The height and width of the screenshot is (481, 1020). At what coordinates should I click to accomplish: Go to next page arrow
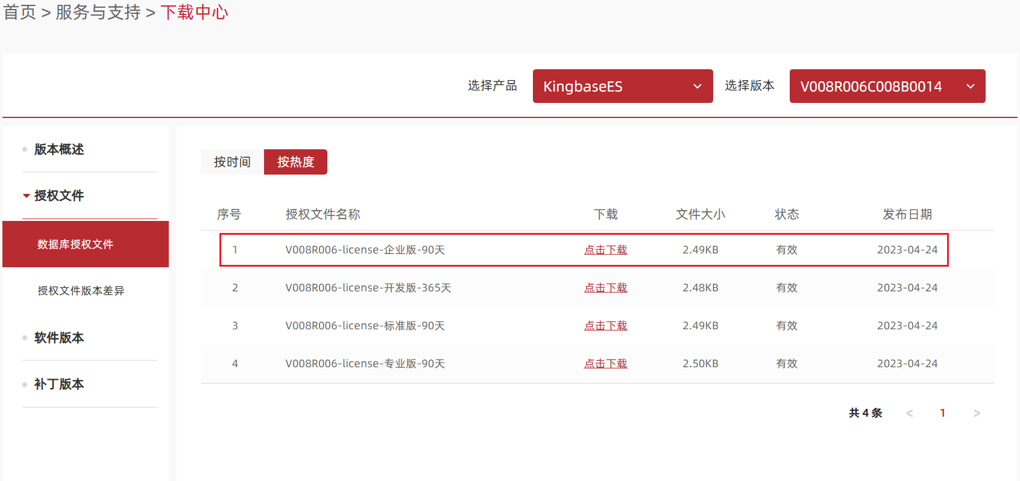click(x=977, y=413)
